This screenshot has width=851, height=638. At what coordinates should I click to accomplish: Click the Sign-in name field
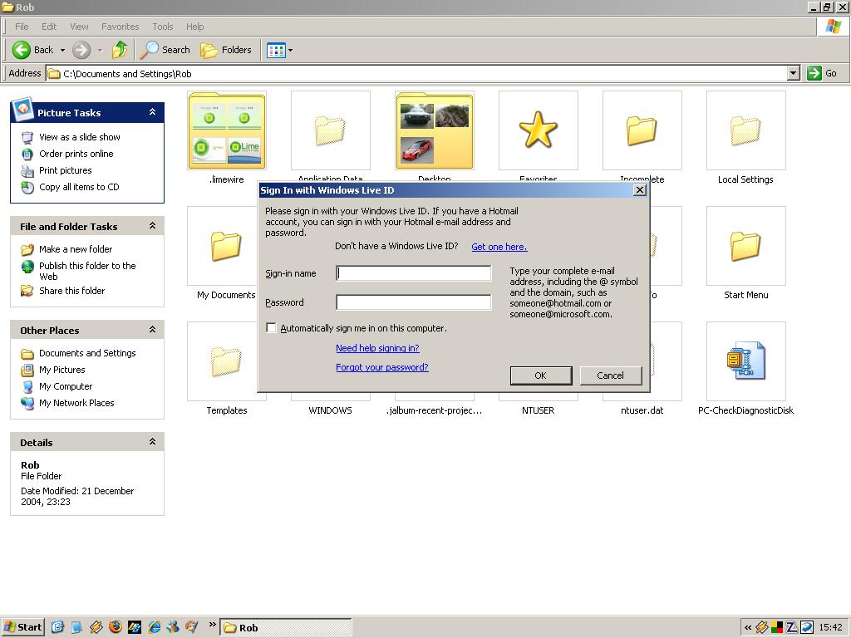click(414, 272)
